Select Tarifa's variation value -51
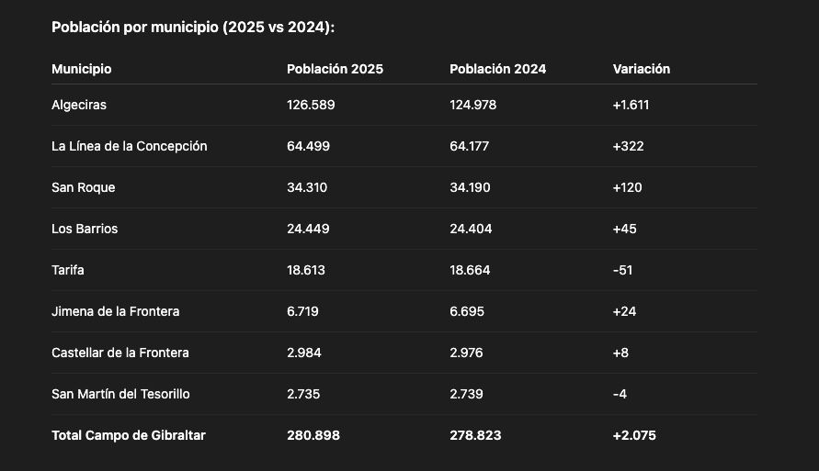 (622, 270)
